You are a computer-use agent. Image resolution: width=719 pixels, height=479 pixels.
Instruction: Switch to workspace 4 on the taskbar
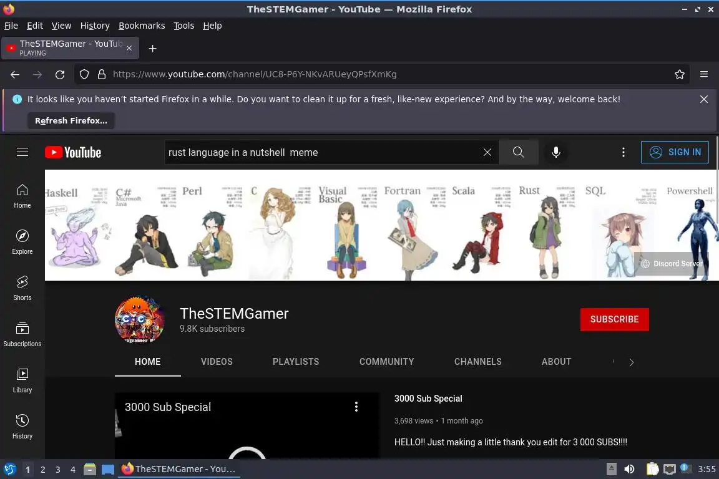[73, 470]
